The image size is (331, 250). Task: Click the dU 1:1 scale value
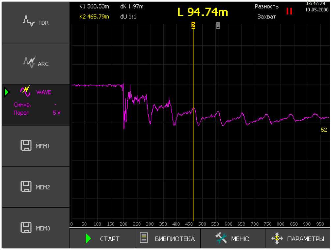pos(128,16)
